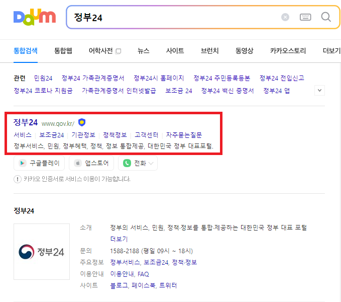Click 더보기 under the 소개 description

(x=119, y=239)
